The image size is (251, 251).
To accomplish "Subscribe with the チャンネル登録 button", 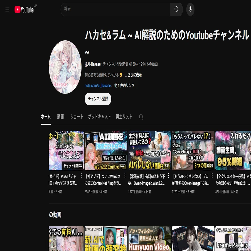I will (x=98, y=99).
